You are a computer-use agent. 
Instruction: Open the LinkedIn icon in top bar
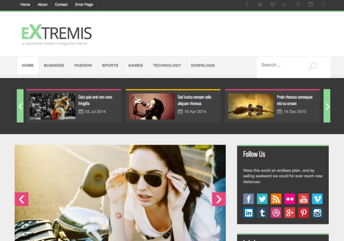click(311, 4)
